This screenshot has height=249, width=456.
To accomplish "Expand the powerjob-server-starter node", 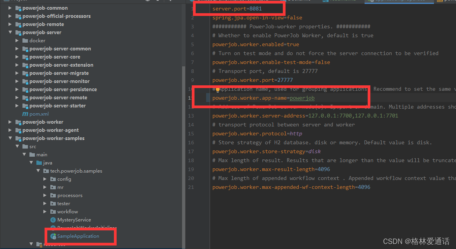I will [17, 106].
